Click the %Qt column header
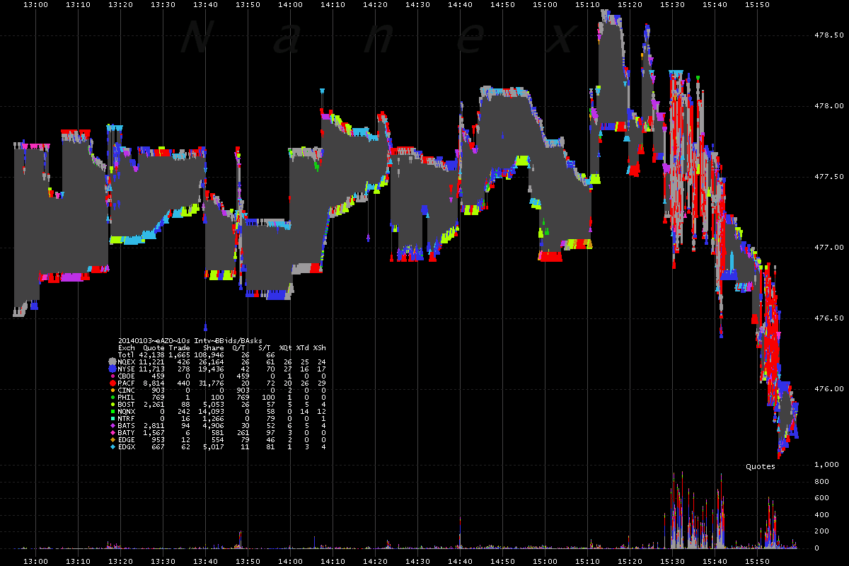Screen dimensions: 849x566 coord(286,347)
